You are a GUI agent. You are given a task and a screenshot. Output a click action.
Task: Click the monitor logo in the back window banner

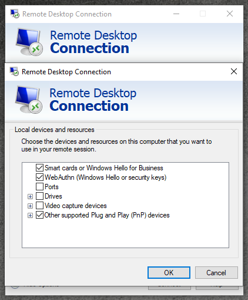(29, 42)
